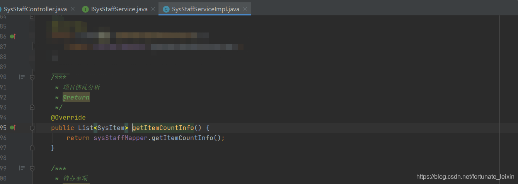Click the fold marker at line 84

32,17
